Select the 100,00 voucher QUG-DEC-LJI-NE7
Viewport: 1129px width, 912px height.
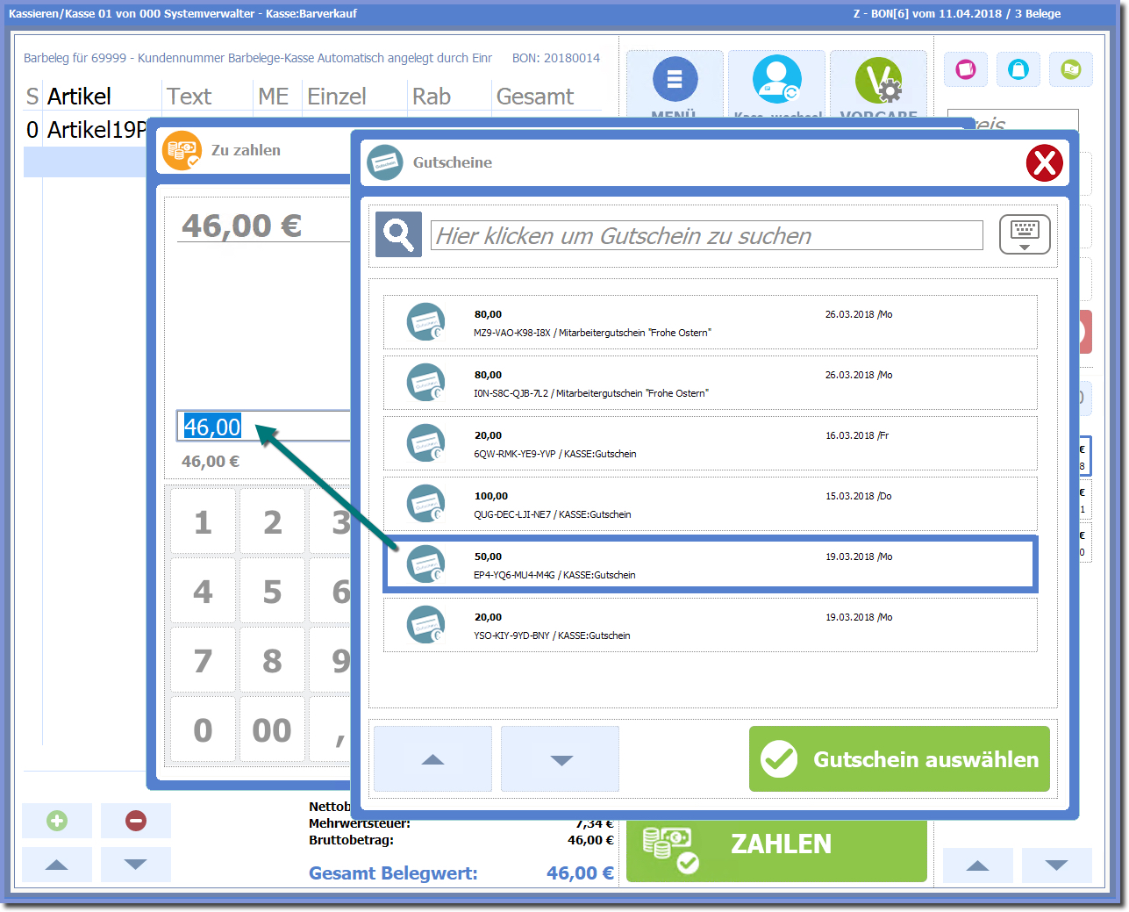[x=710, y=505]
